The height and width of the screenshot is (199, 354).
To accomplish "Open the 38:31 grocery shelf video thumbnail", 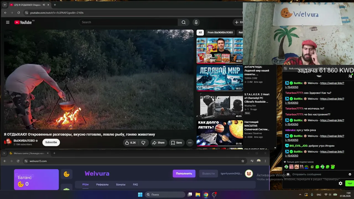I will tap(220, 51).
